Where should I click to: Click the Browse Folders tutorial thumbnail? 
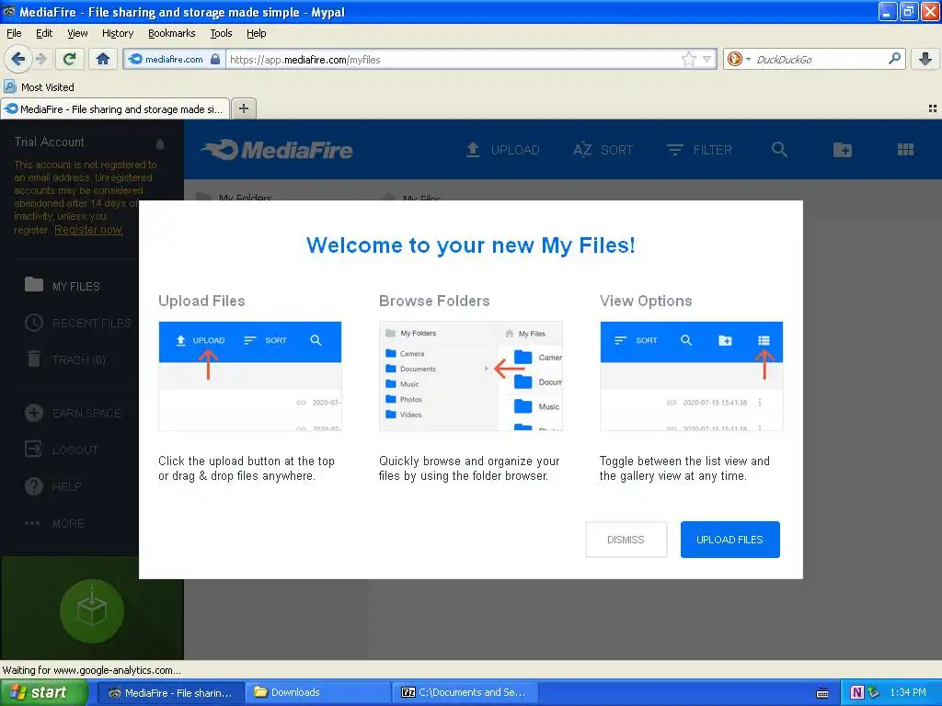click(470, 376)
